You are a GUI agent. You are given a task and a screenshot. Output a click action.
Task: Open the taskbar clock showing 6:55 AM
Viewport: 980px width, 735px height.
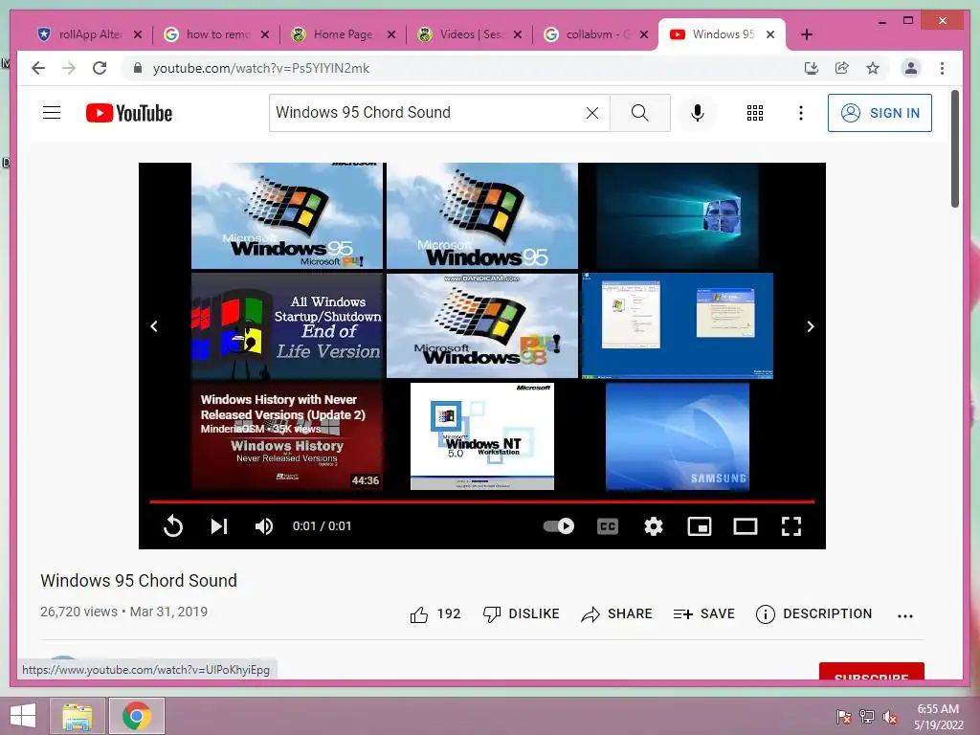point(939,717)
